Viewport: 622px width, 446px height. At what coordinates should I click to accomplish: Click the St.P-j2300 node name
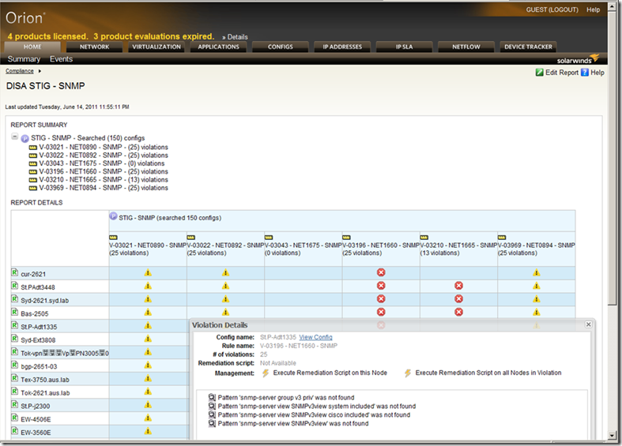tap(36, 406)
